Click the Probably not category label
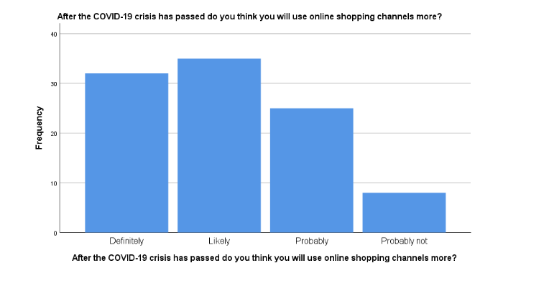 (404, 241)
